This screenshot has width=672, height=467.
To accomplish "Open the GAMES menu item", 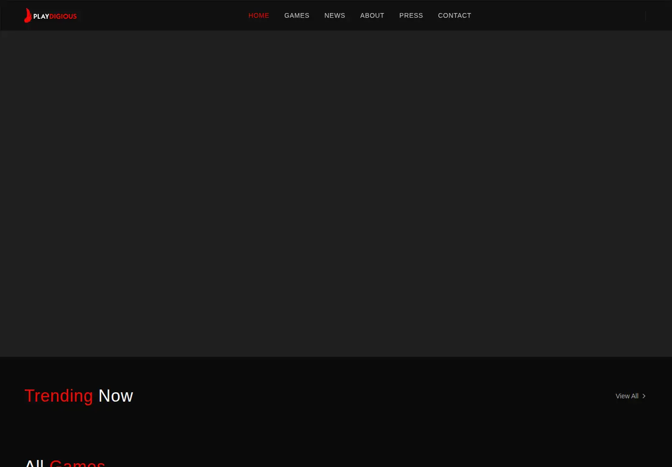I will click(297, 15).
